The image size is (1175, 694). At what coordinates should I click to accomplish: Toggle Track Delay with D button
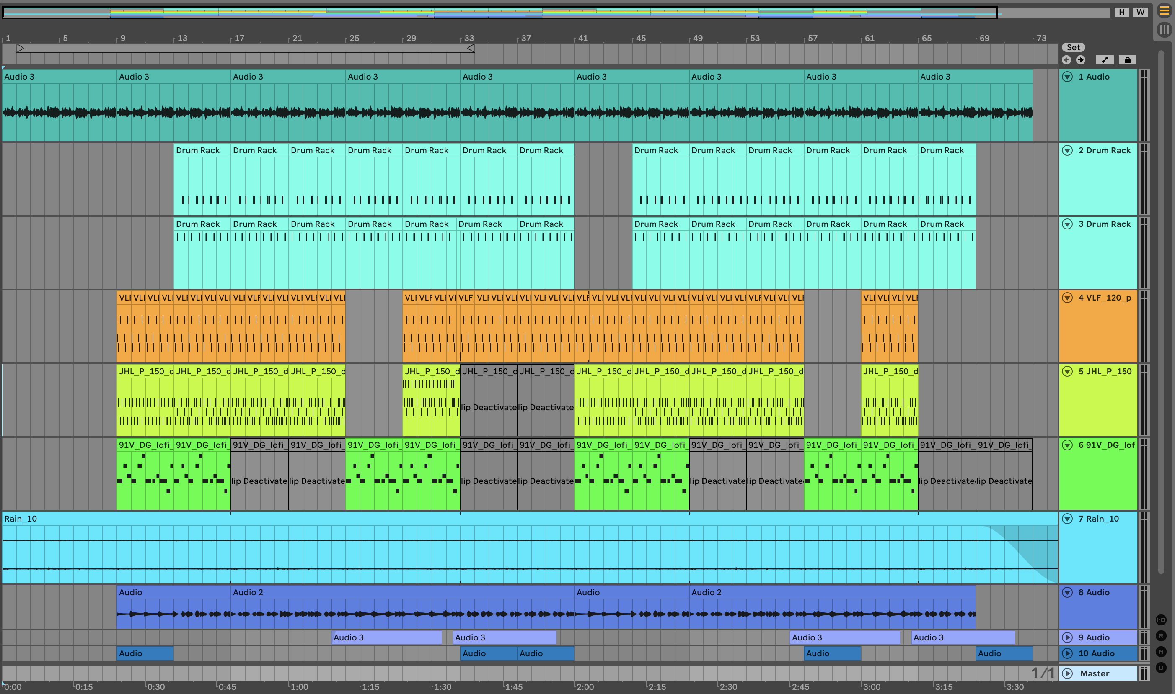point(1162,667)
